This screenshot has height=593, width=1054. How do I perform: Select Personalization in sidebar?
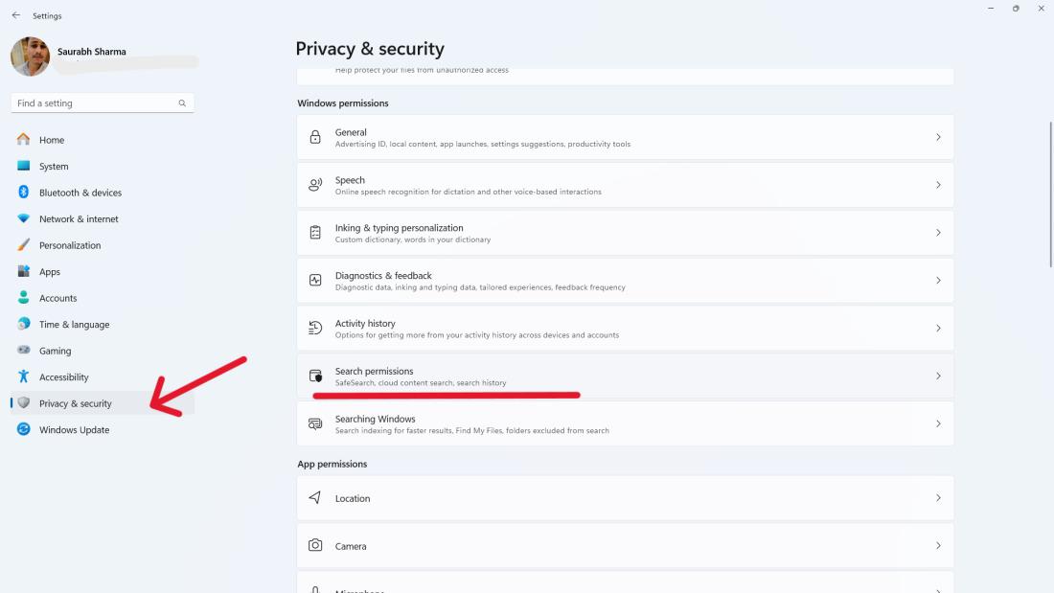pyautogui.click(x=70, y=245)
